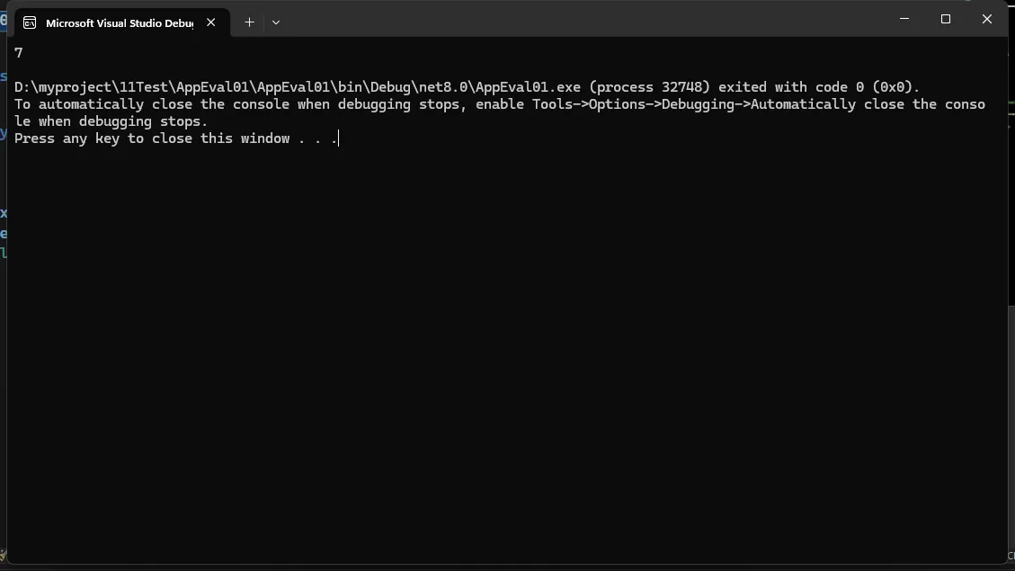
Task: Click the AppEval01.exe path text
Action: [298, 86]
